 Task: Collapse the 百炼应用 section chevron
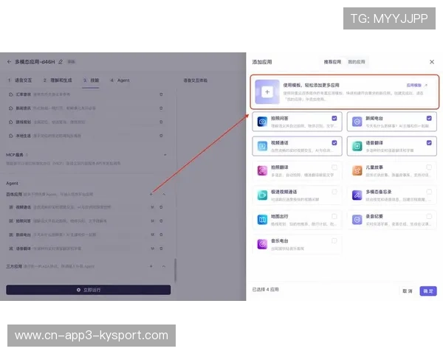(x=163, y=194)
